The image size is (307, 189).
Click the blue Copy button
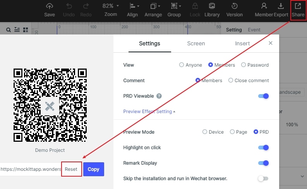[x=94, y=169]
